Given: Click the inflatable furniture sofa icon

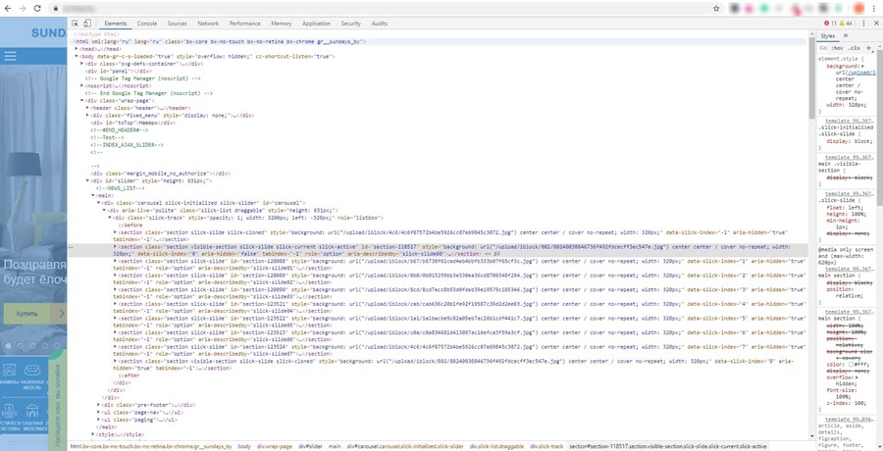Looking at the screenshot, I should pyautogui.click(x=31, y=370).
